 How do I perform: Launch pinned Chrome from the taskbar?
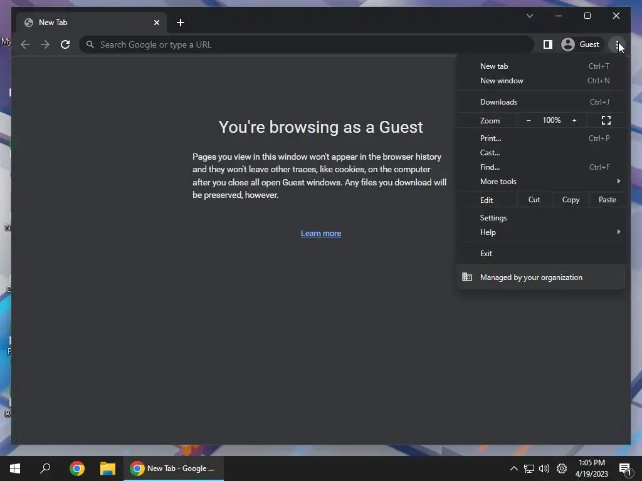pos(77,468)
